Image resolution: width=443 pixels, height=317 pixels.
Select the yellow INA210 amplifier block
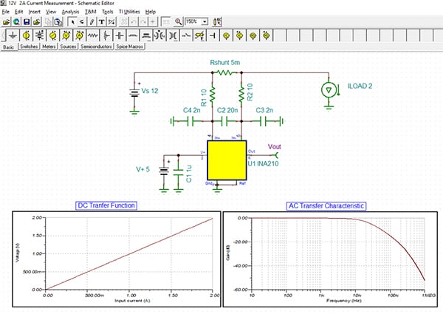(227, 160)
